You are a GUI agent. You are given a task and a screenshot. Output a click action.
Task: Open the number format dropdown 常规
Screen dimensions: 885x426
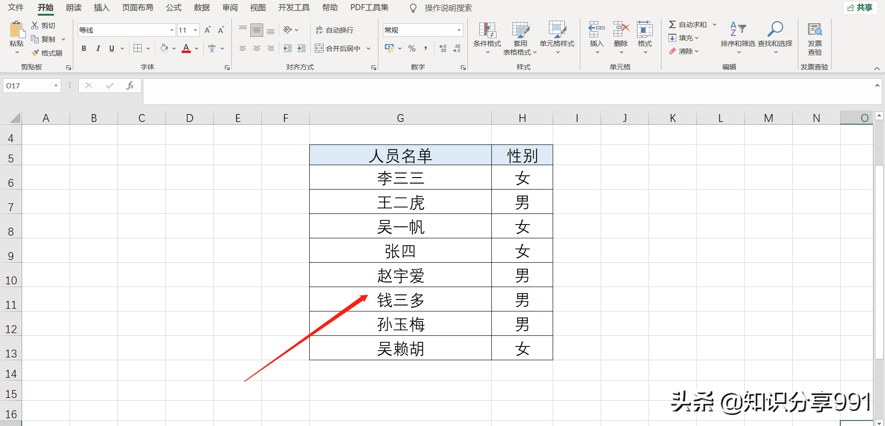[x=459, y=30]
